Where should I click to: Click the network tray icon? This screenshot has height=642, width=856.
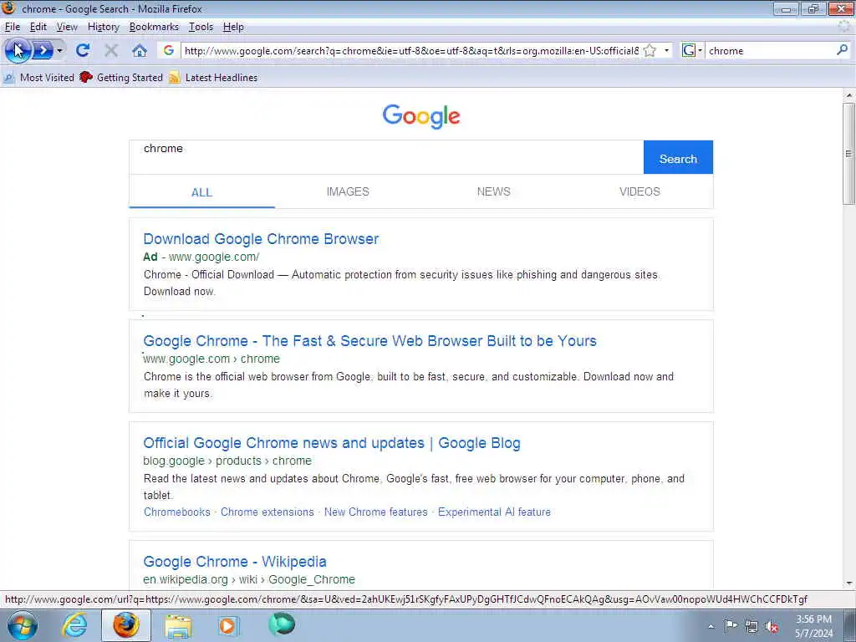[752, 627]
